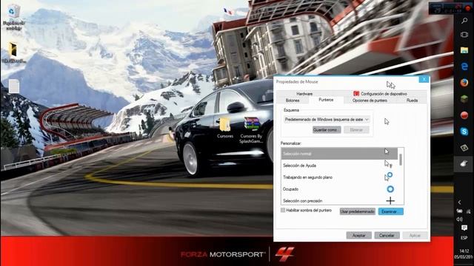This screenshot has height=266, width=474.
Task: Open File Explorer from taskbar
Action: click(464, 50)
